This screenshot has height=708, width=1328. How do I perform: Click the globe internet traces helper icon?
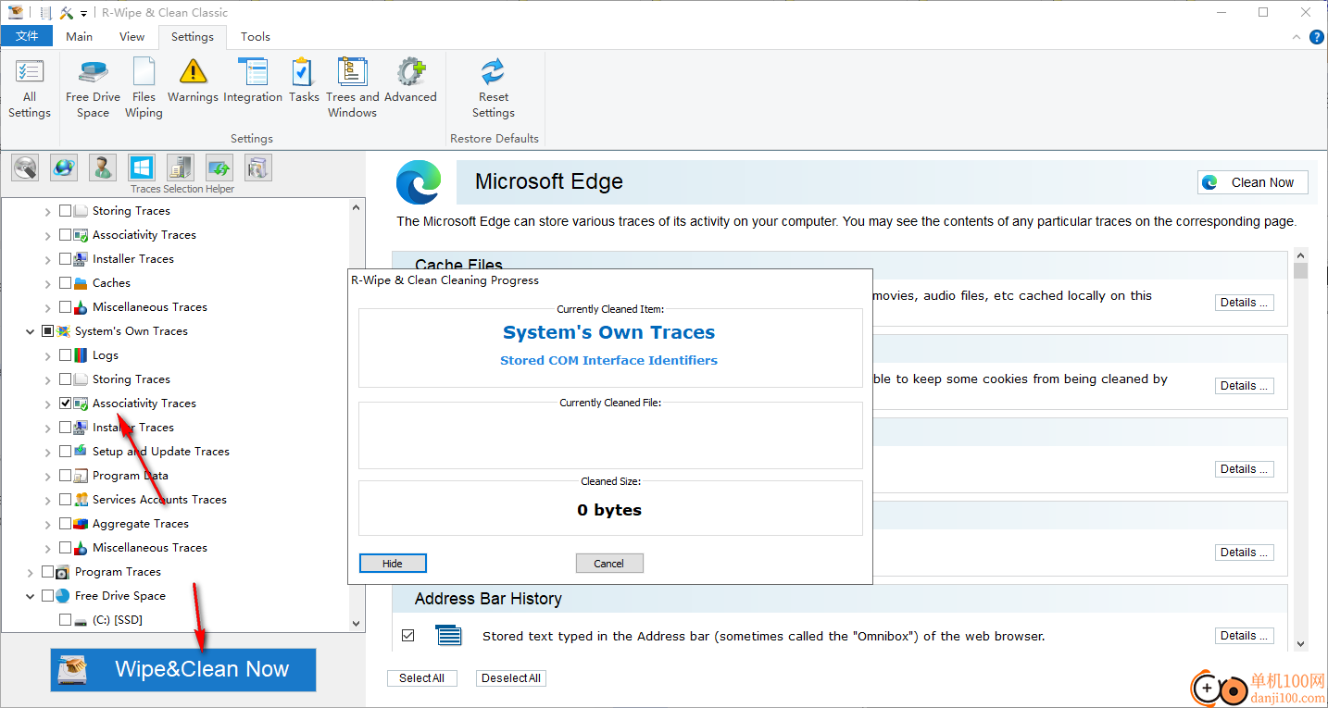click(64, 168)
